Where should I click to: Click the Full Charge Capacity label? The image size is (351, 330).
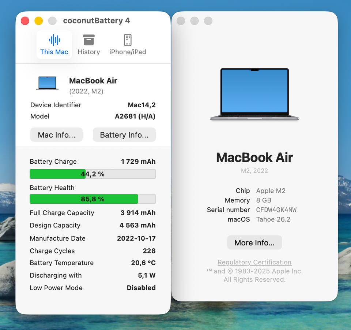coord(62,212)
